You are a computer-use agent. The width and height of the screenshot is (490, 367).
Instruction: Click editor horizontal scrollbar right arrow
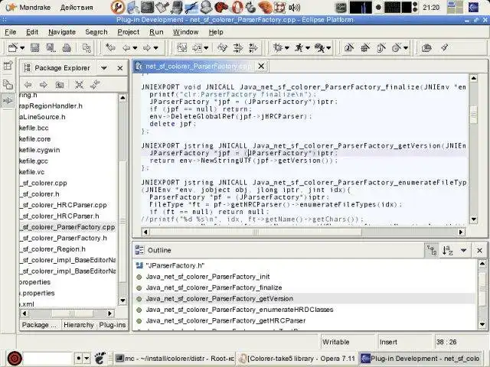click(x=461, y=232)
